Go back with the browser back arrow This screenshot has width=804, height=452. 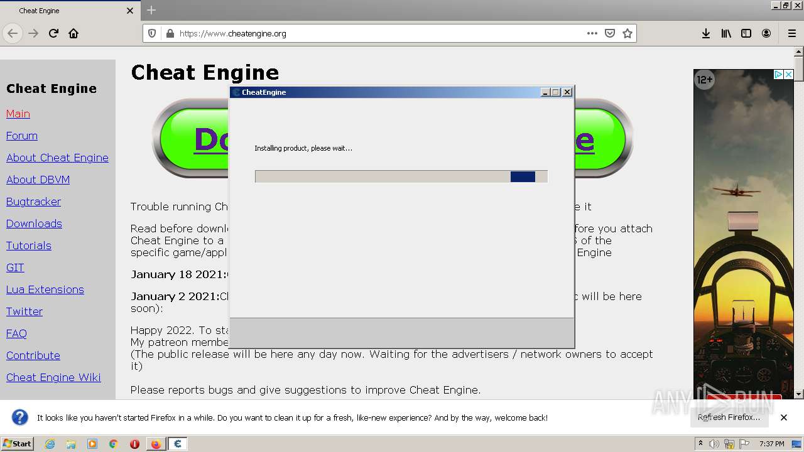13,33
